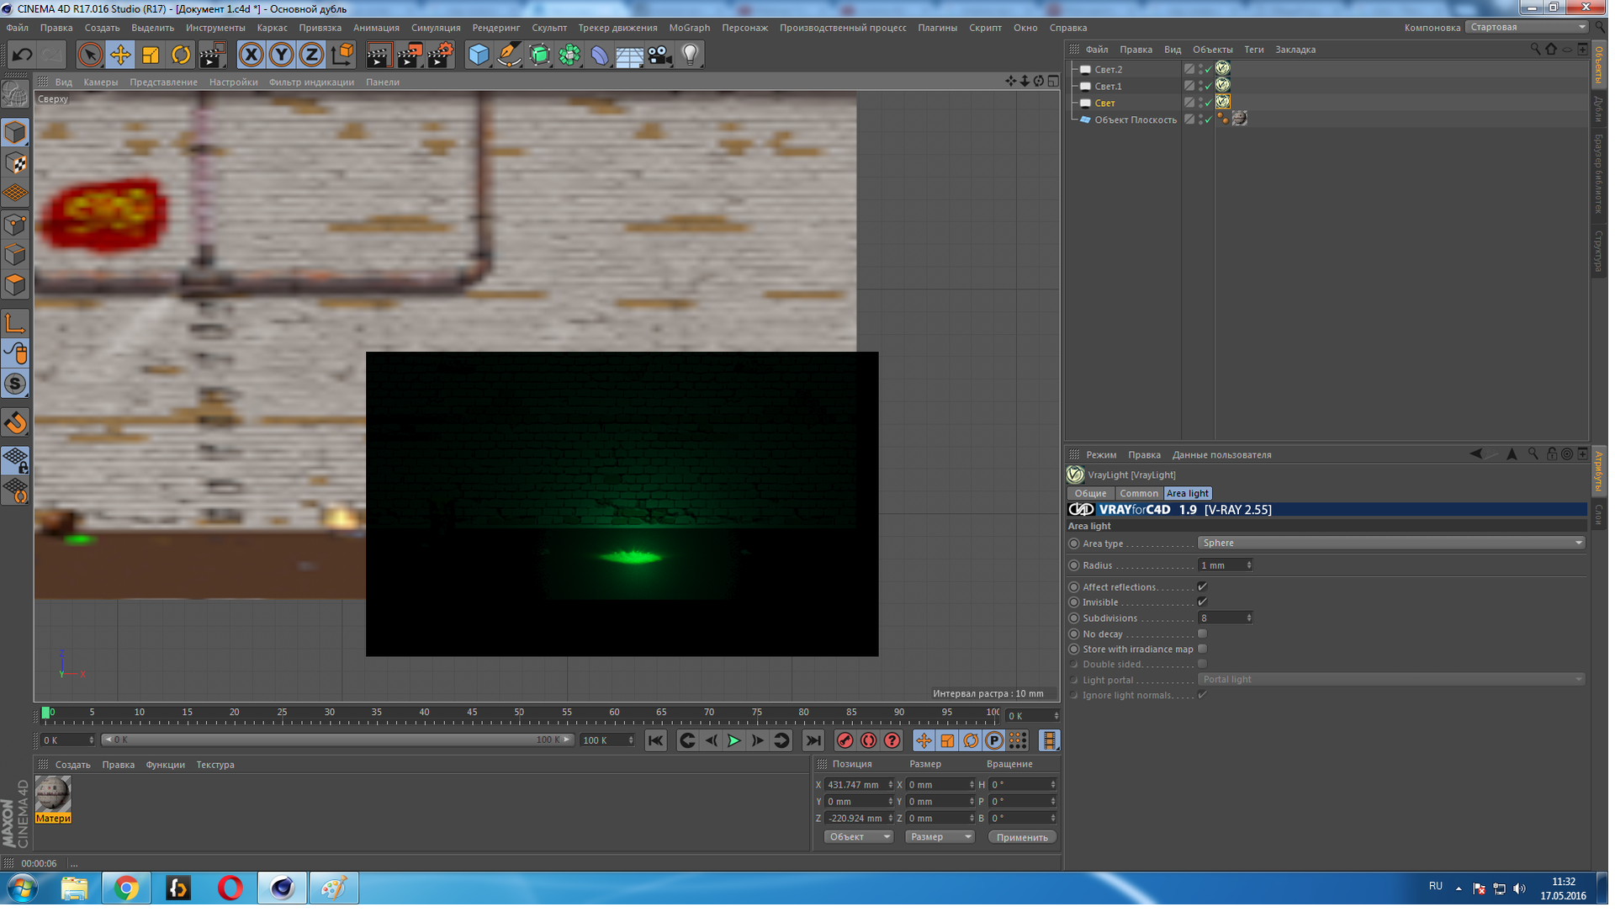The image size is (1615, 912).
Task: Open viewport Камеры menu
Action: (x=101, y=82)
